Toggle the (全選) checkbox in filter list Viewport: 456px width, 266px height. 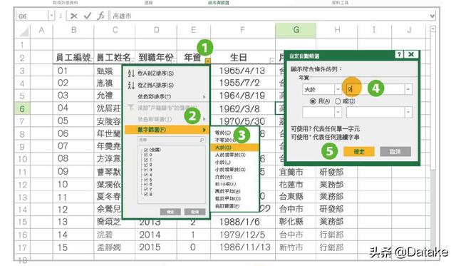tap(146, 150)
